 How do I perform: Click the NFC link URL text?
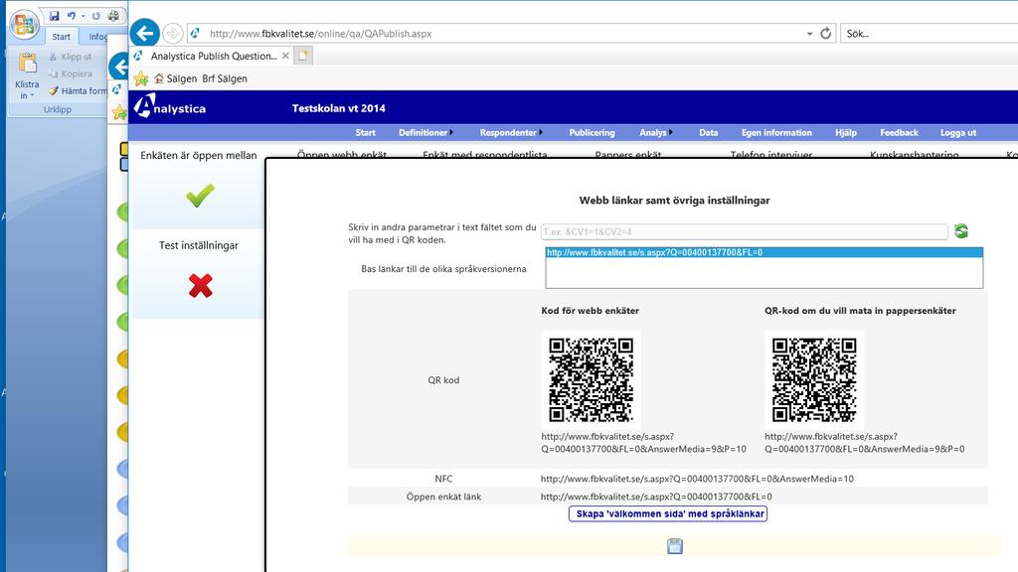pyautogui.click(x=697, y=479)
